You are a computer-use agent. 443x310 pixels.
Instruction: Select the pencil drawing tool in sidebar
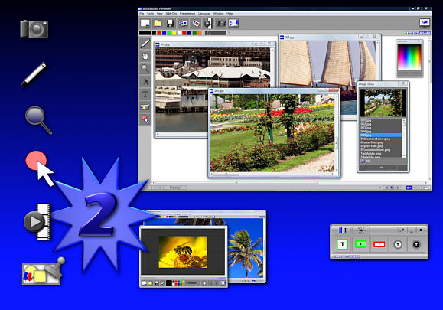(145, 44)
